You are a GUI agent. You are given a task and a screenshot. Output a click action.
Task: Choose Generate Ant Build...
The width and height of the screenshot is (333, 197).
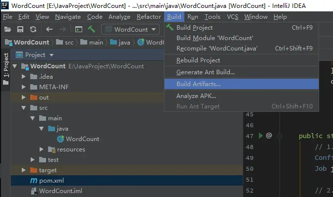click(x=241, y=72)
